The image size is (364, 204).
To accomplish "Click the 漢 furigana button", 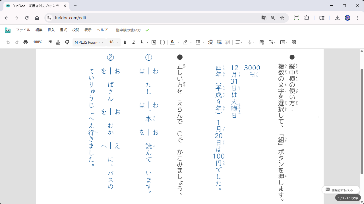I will [210, 42].
